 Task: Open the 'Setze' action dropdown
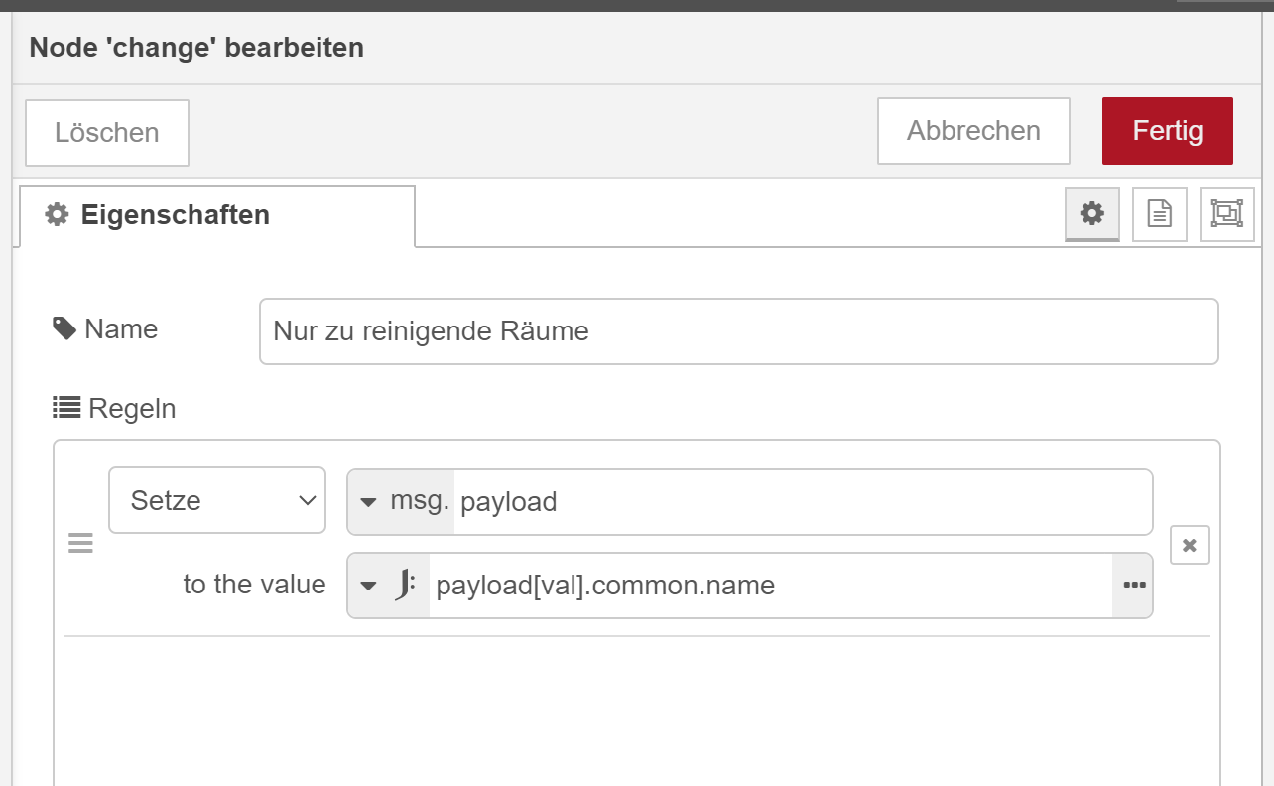pos(217,500)
